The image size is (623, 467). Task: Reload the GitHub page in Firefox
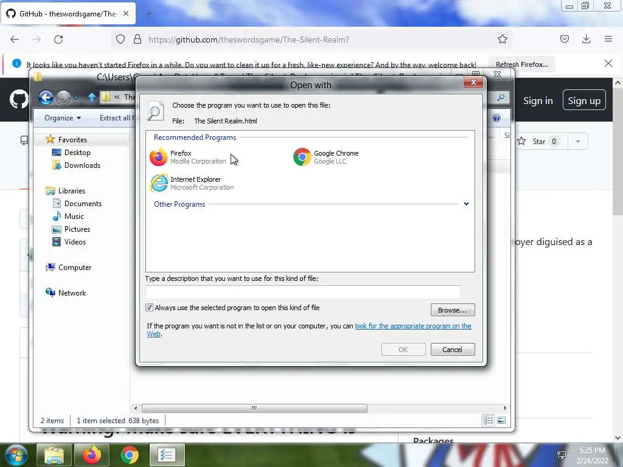point(58,40)
